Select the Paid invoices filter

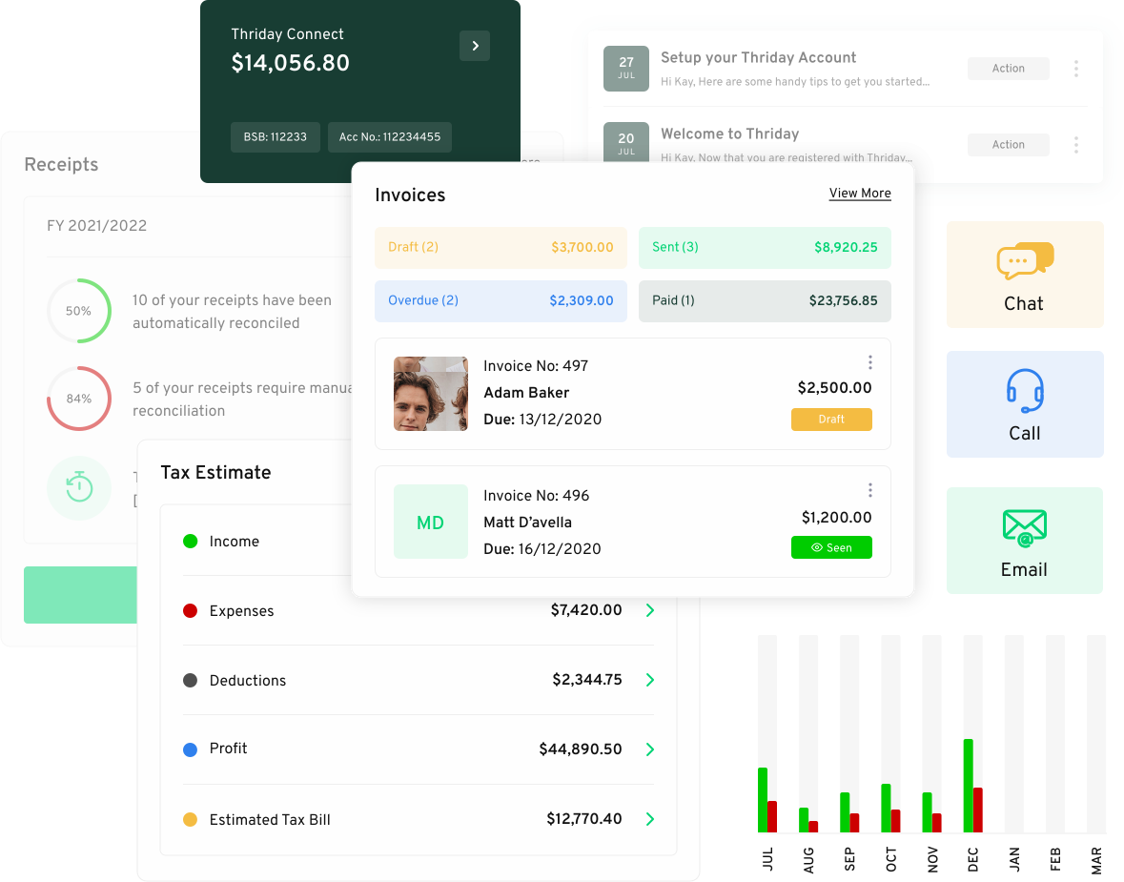point(765,300)
